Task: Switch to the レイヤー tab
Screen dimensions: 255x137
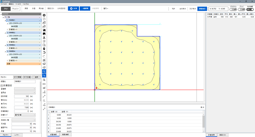Action: coord(18,135)
